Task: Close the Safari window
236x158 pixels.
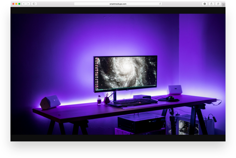Action: click(13, 4)
